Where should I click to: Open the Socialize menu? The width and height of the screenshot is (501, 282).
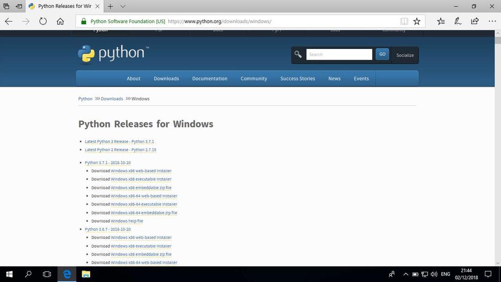coord(405,55)
